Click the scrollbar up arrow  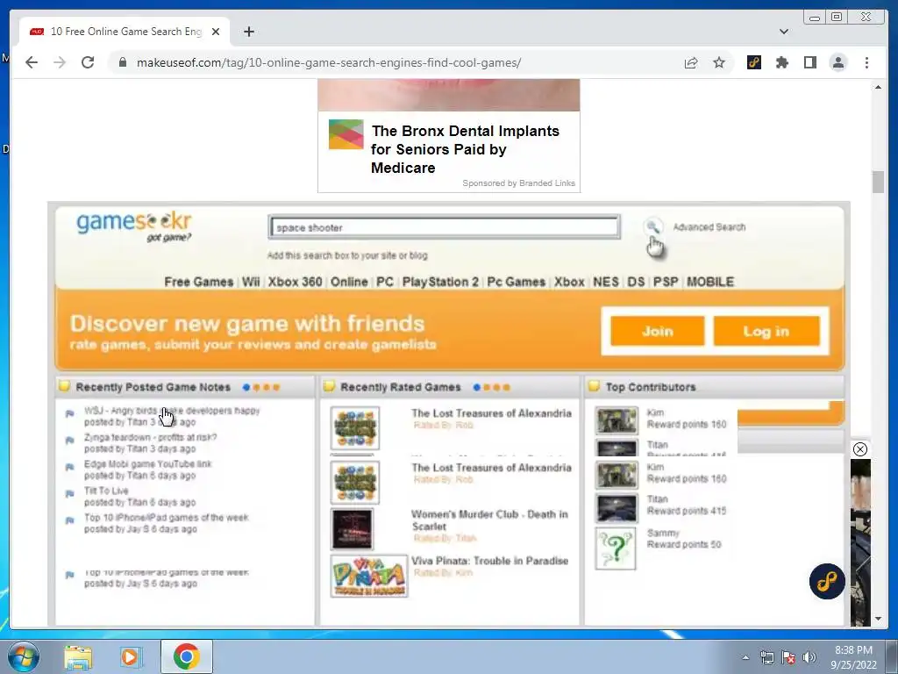coord(878,87)
